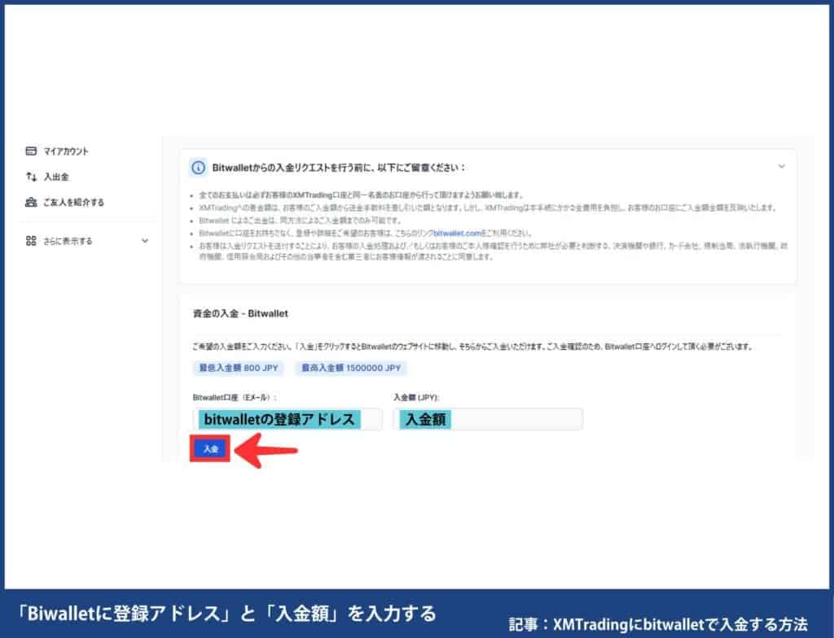
Task: Click the up-down arrows icon beside 入出金
Action: coord(30,177)
